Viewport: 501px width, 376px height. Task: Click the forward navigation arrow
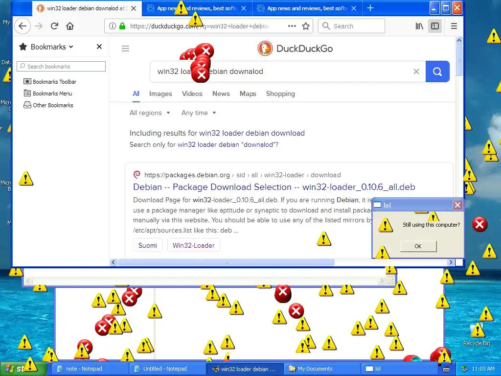[39, 26]
